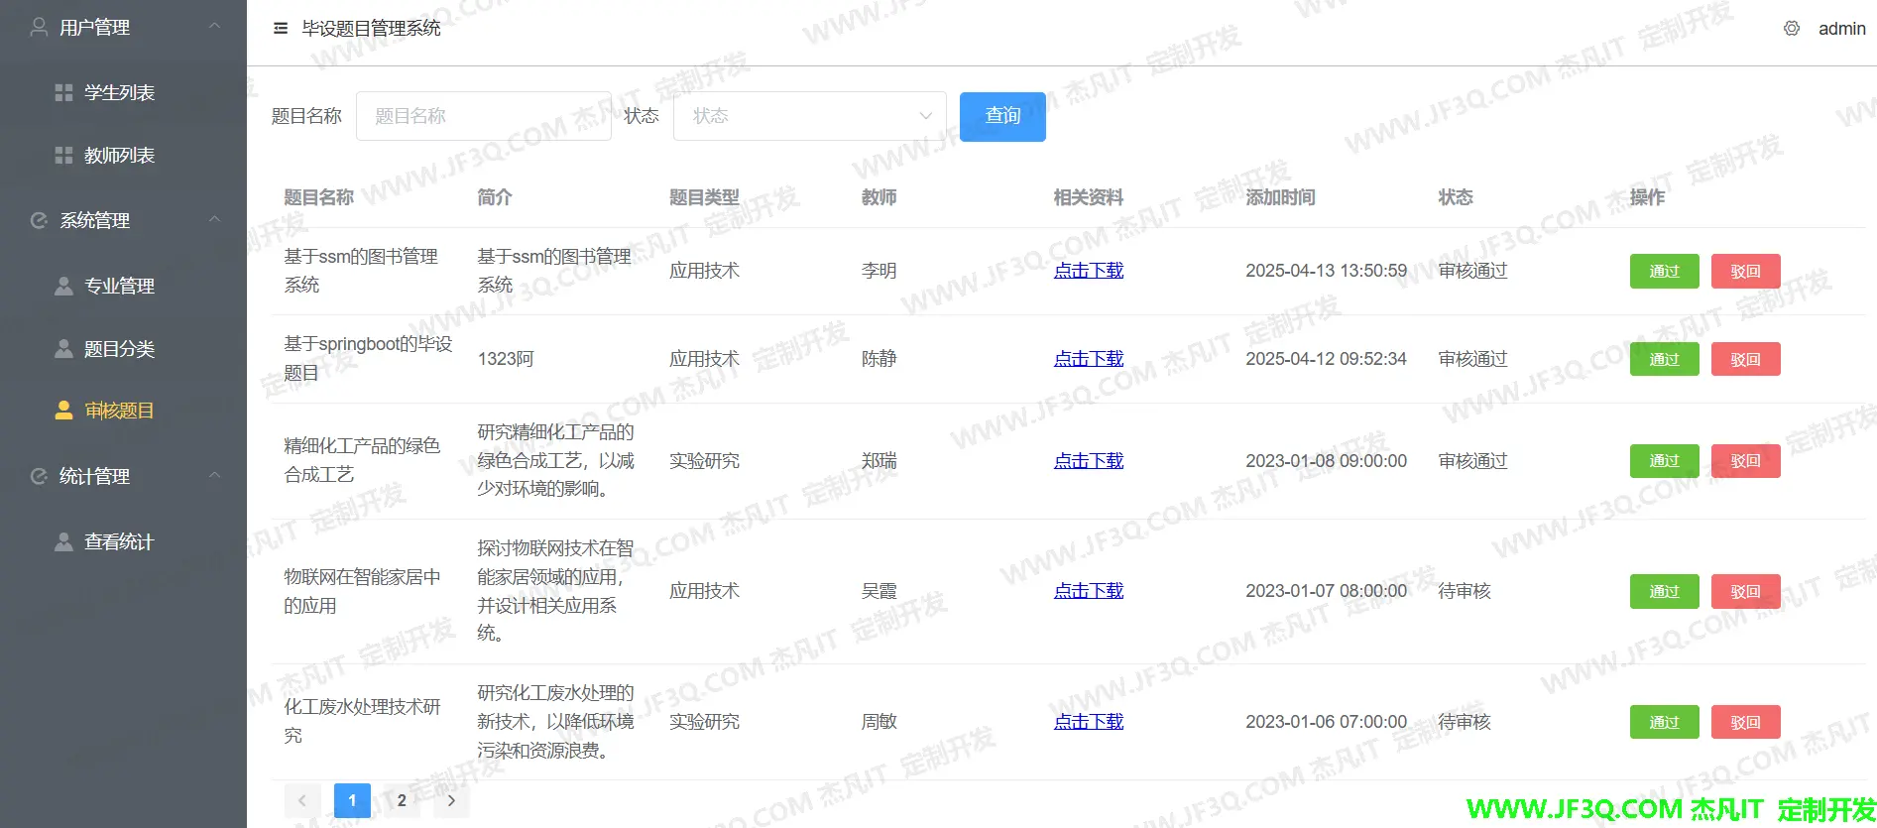This screenshot has height=828, width=1877.
Task: Click the next page arrow
Action: tap(451, 800)
